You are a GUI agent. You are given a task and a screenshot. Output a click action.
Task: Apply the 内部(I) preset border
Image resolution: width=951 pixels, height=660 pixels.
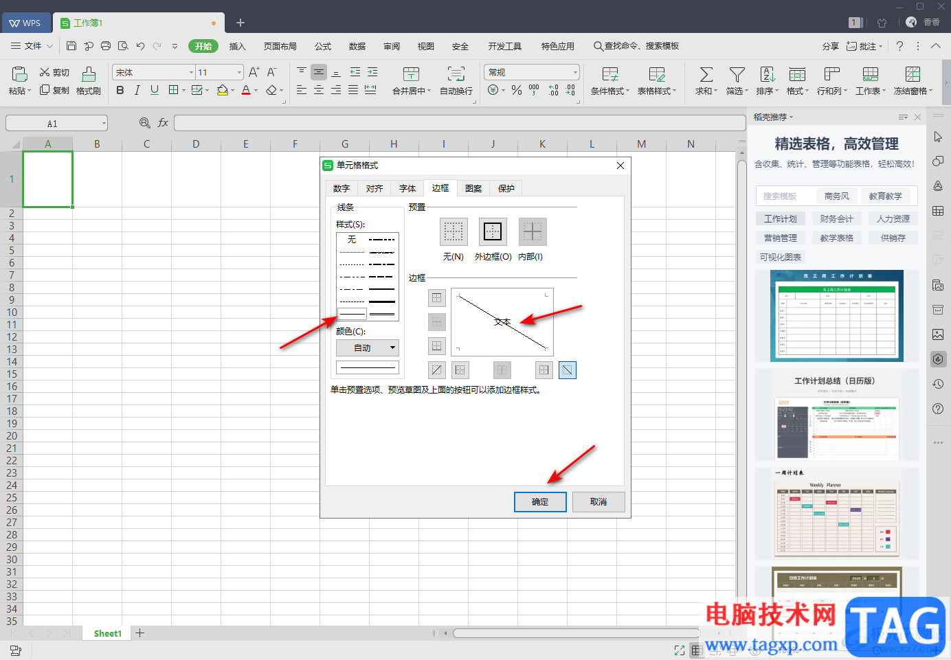[533, 232]
